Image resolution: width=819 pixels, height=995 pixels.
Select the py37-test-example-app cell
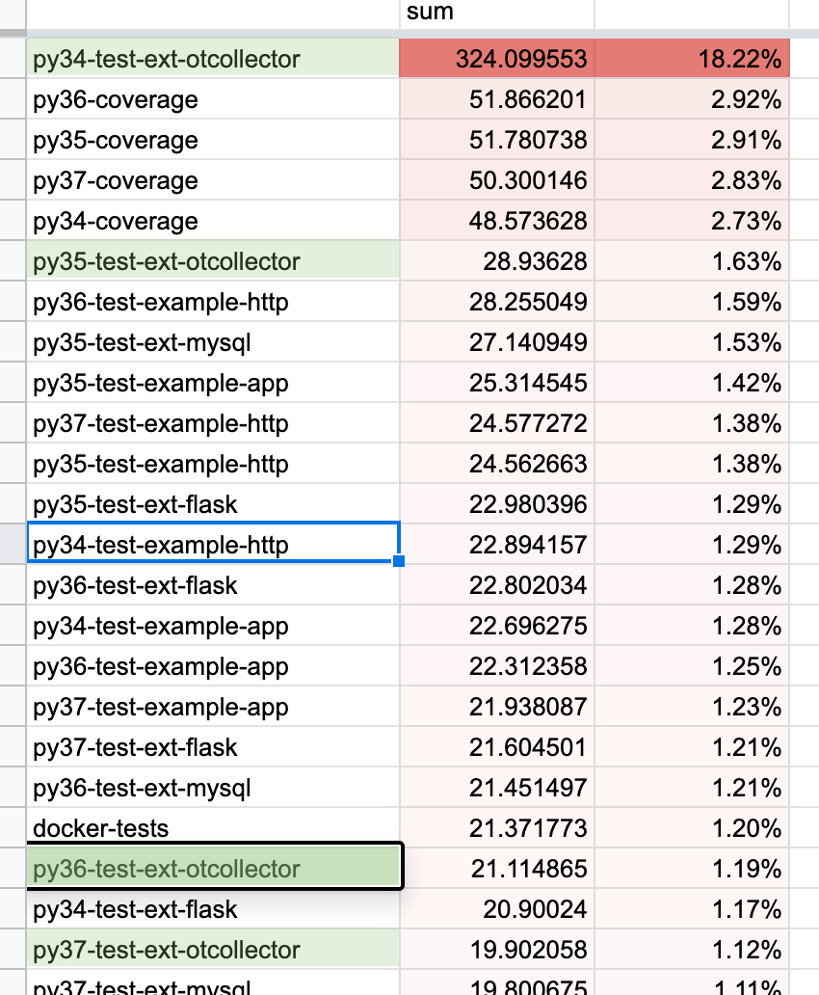click(212, 706)
